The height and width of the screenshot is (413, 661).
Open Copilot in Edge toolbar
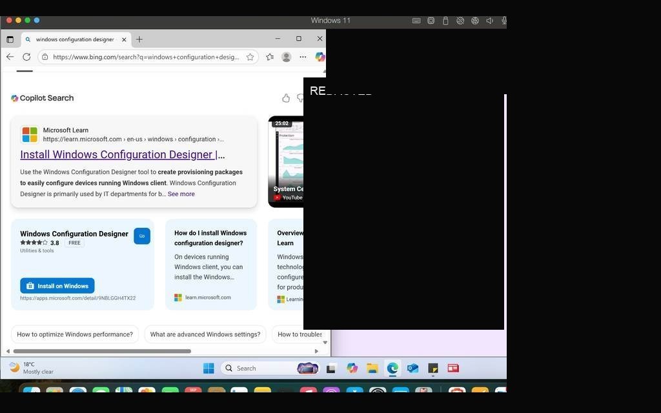[320, 57]
